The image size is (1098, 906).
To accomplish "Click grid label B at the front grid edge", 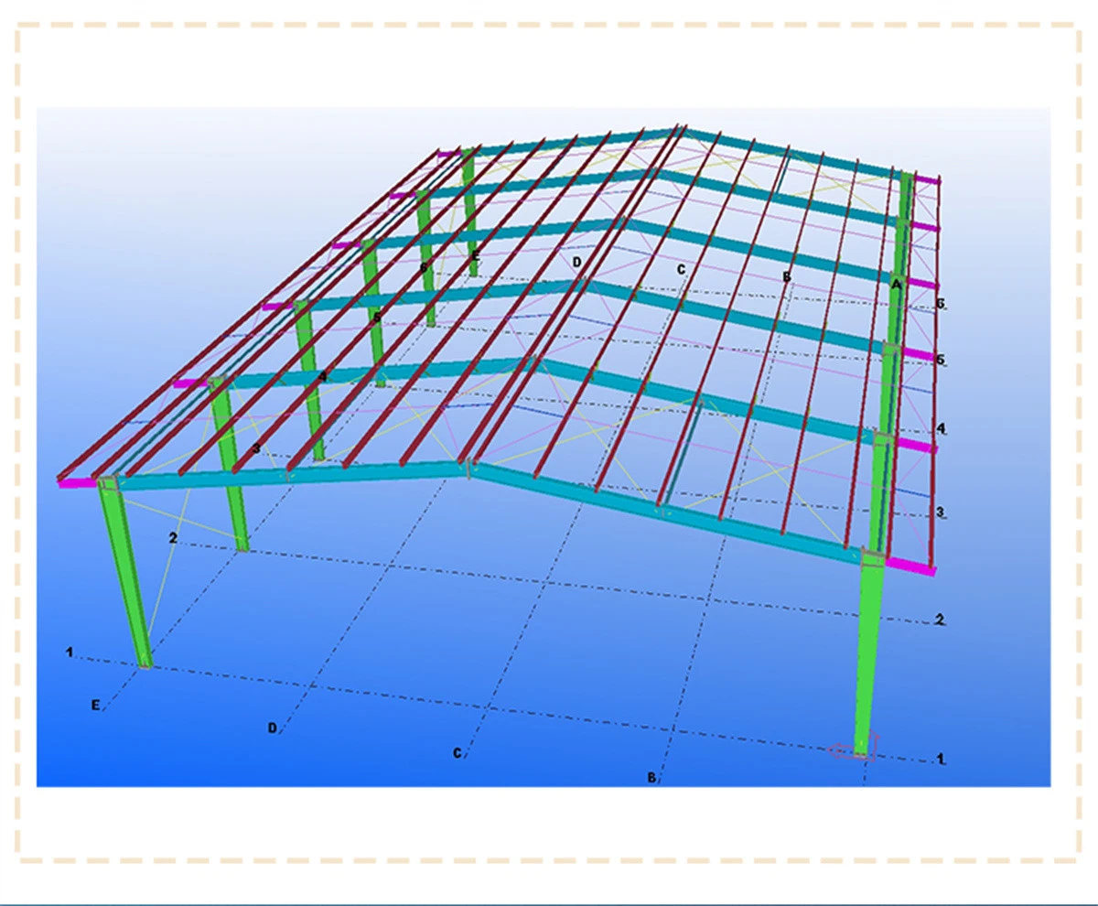I will point(651,778).
